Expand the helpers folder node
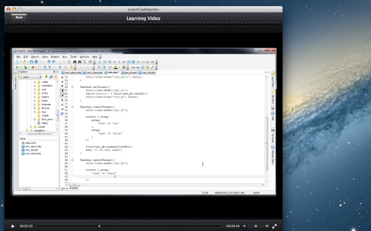 [x=34, y=97]
